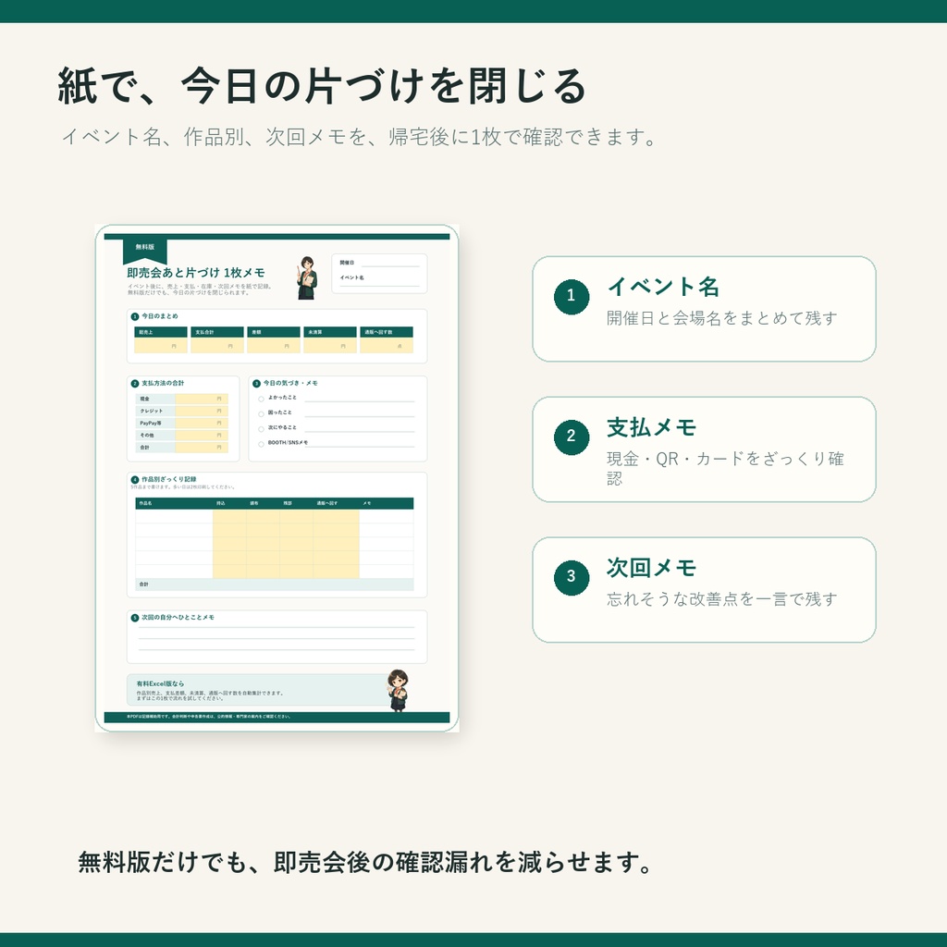947x947 pixels.
Task: Click the その他 row amount cell
Action: coord(202,435)
